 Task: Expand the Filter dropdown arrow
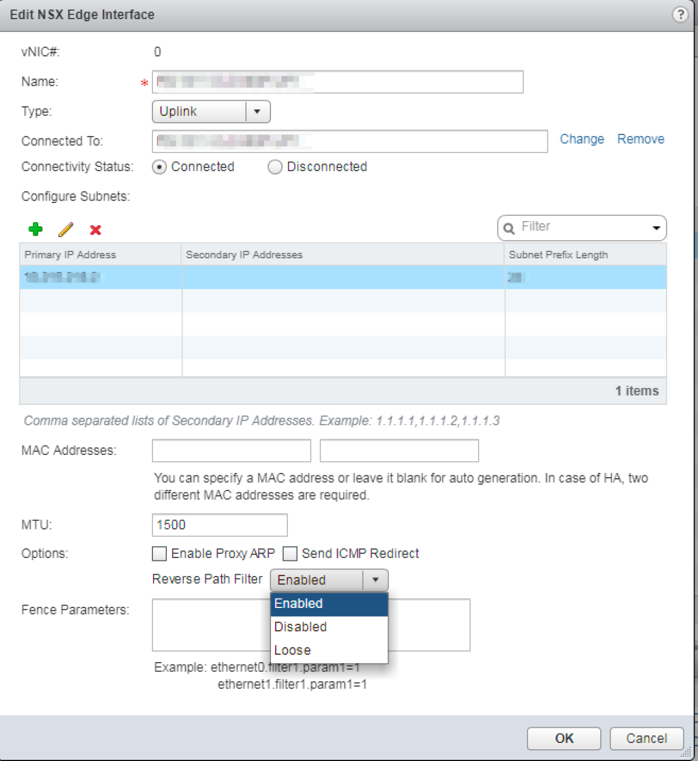coord(657,227)
